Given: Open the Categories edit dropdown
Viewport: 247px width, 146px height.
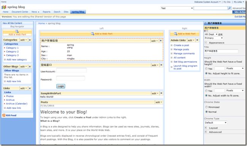Looking at the screenshot, I should 24,40.
